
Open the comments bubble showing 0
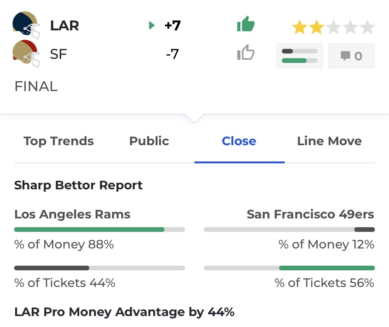(x=351, y=56)
